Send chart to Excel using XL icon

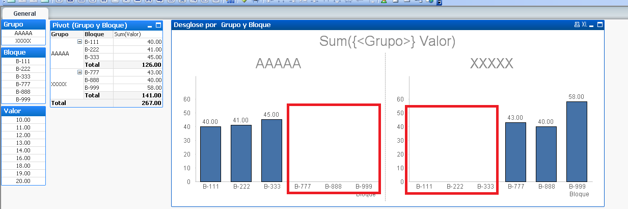point(584,24)
